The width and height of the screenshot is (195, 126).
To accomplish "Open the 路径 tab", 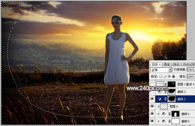I will (176, 64).
